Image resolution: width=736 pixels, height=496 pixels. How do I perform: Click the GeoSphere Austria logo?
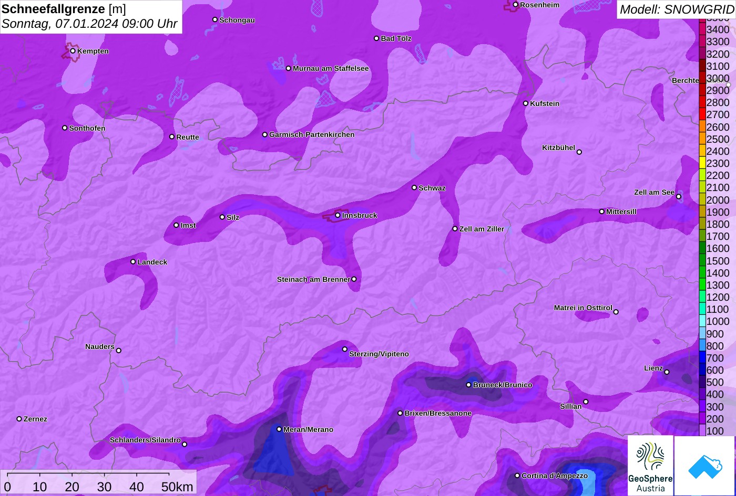pyautogui.click(x=650, y=466)
